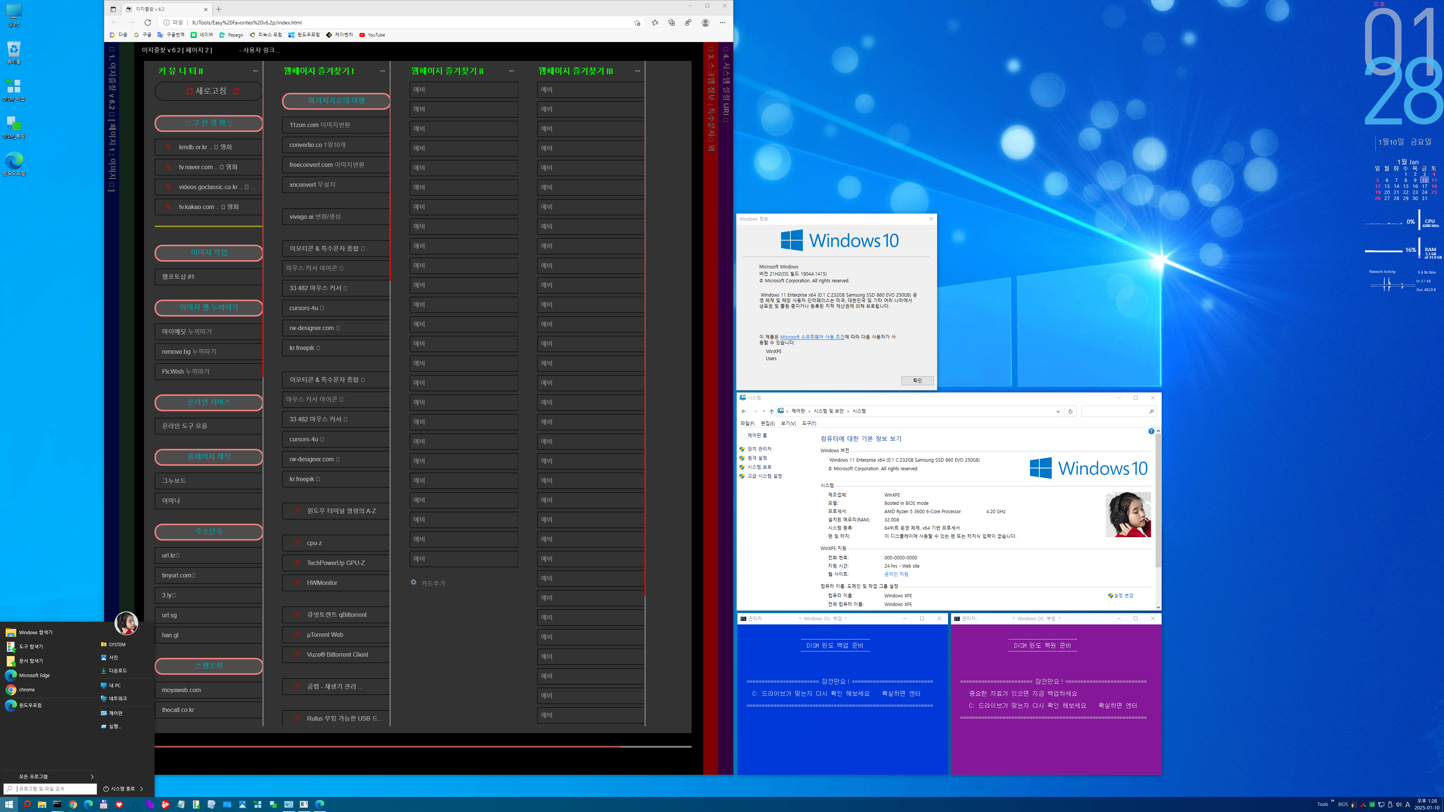This screenshot has width=1444, height=812.
Task: Click the USB safely-remove tray icon
Action: coord(1389,804)
